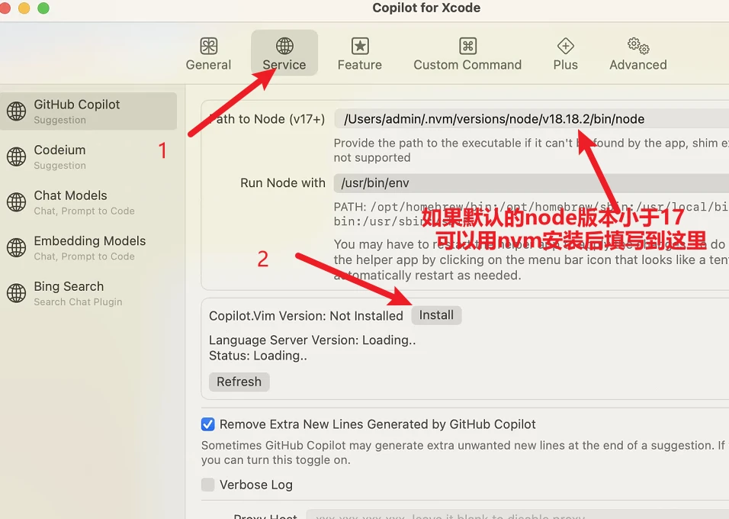The image size is (729, 519).
Task: Switch to the Feature tab label
Action: pyautogui.click(x=360, y=65)
